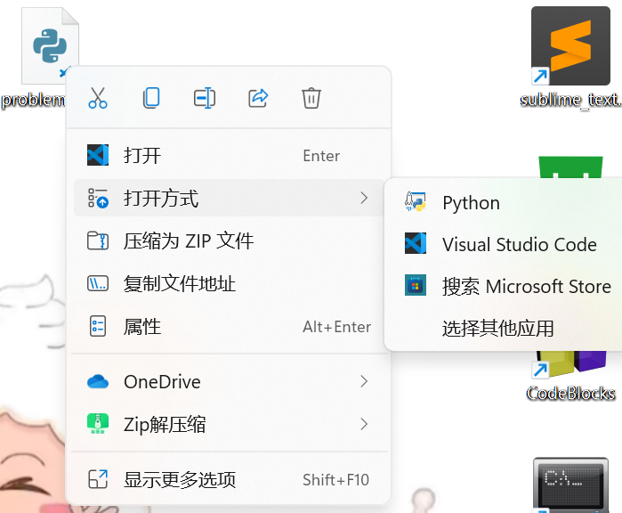Image resolution: width=622 pixels, height=513 pixels.
Task: Click the green Zip解压缩 app icon
Action: pos(98,424)
